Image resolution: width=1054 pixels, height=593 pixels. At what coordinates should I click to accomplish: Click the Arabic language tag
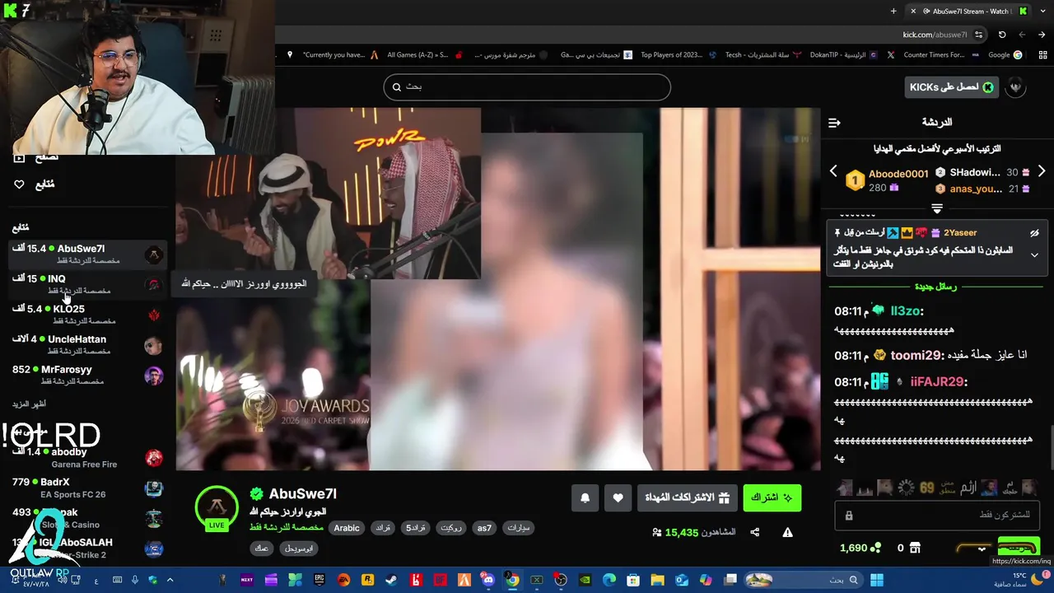tap(347, 528)
